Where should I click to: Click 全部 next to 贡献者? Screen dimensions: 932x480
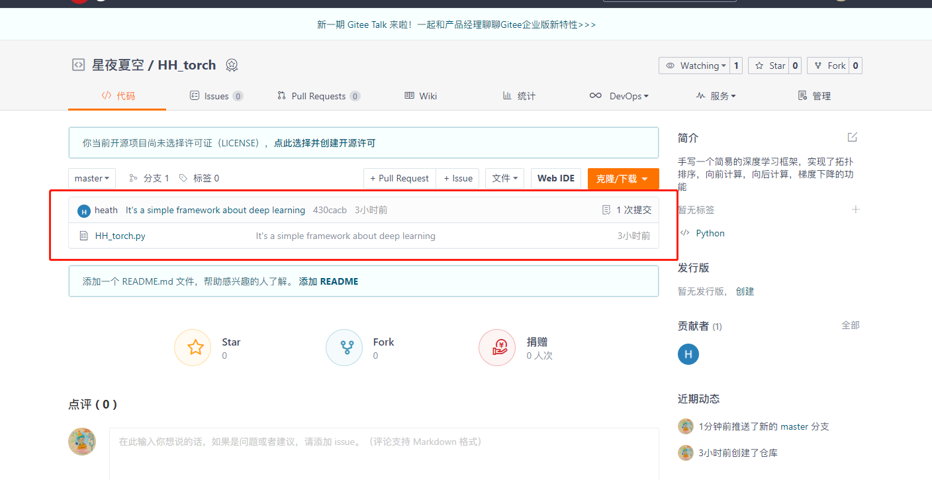(851, 325)
